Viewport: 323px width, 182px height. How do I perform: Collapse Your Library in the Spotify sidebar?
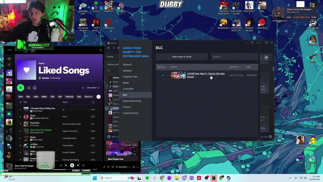(9, 59)
